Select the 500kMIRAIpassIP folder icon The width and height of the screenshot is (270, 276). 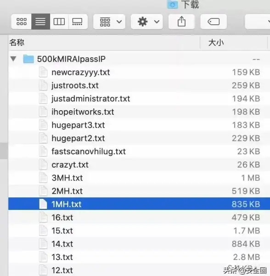[28, 59]
